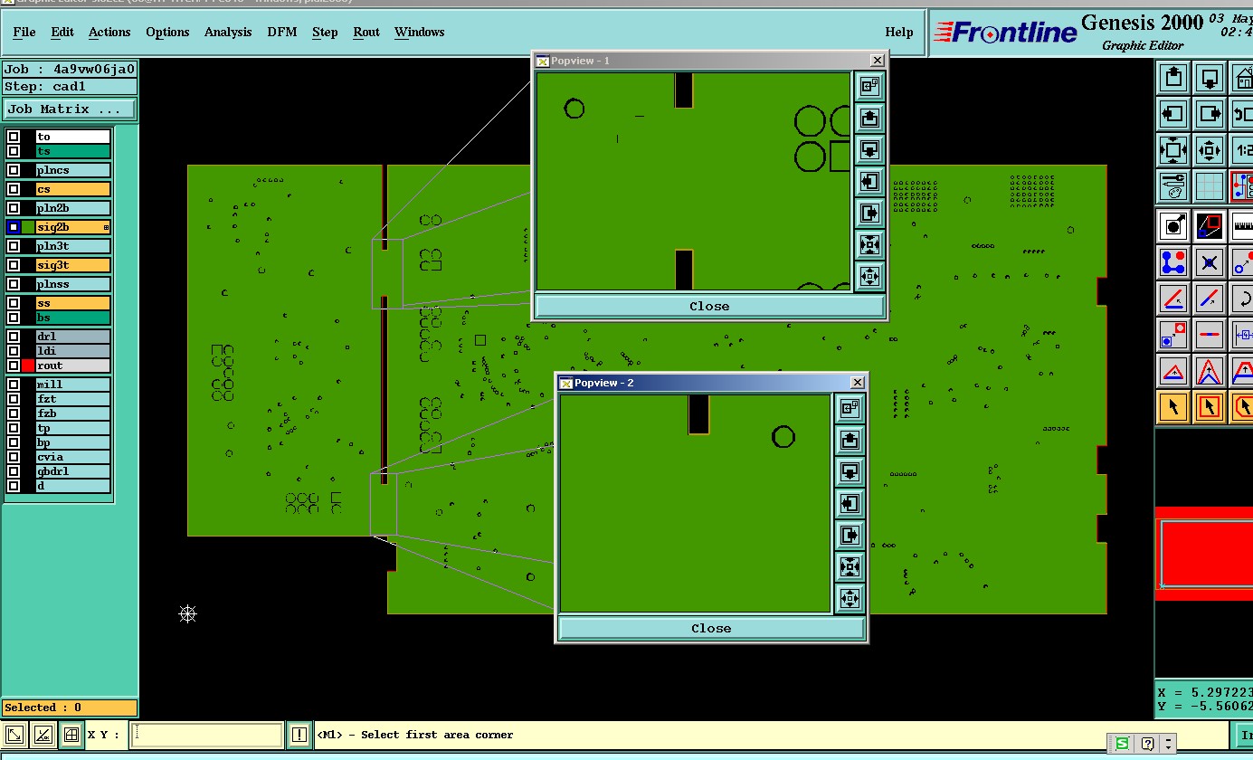1253x760 pixels.
Task: Click pan right icon in Popview 1
Action: click(869, 213)
